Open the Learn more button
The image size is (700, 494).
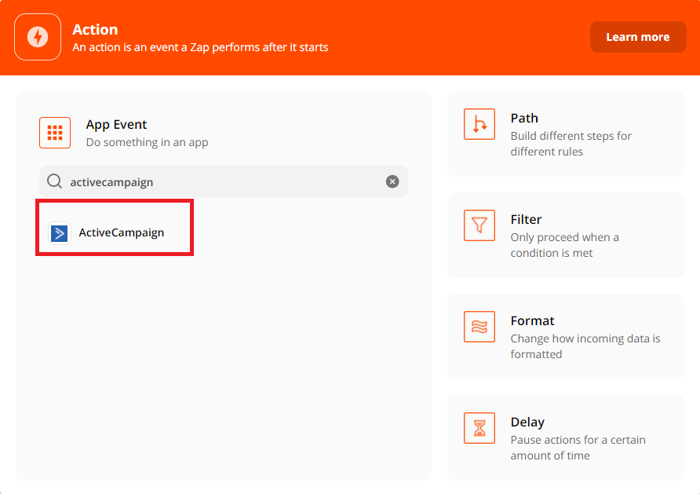638,37
